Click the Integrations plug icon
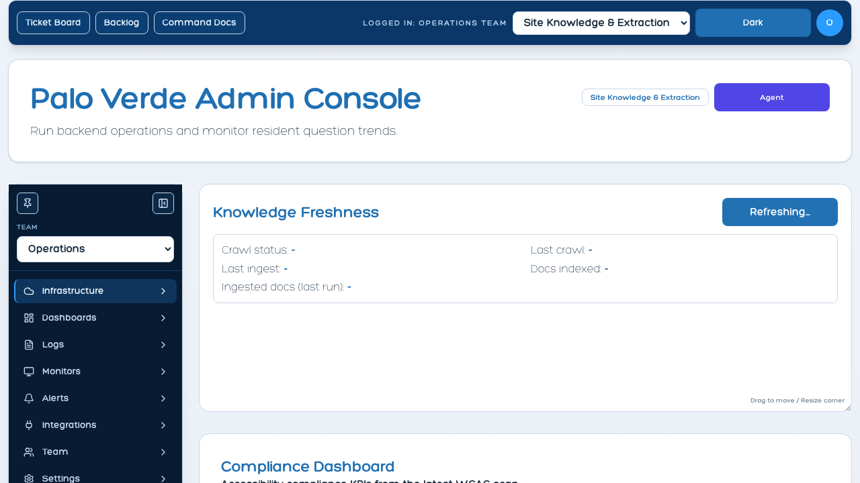This screenshot has width=860, height=483. coord(29,425)
